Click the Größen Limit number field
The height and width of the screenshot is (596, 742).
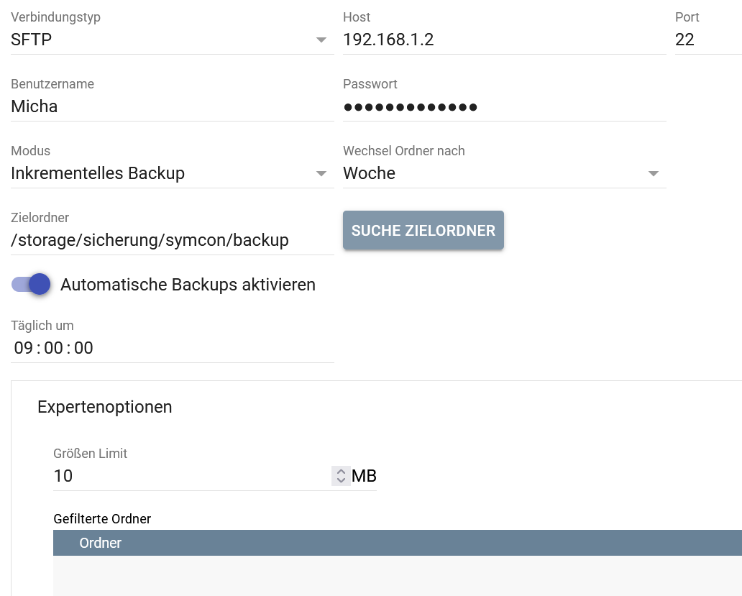tap(191, 476)
